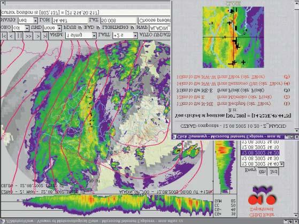The width and height of the screenshot is (299, 224).
Task: Click into the LON coordinate field
Action: (x=70, y=20)
